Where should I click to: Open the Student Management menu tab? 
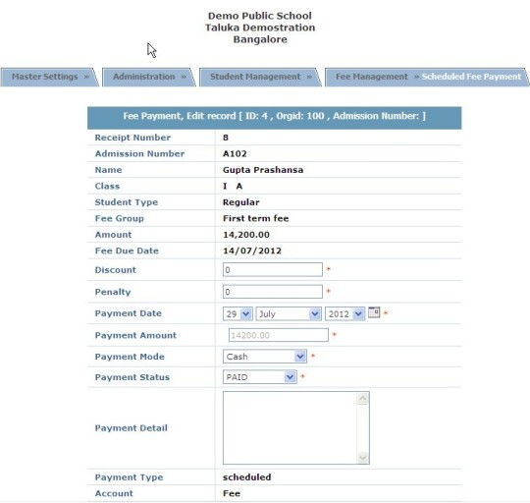tap(260, 77)
